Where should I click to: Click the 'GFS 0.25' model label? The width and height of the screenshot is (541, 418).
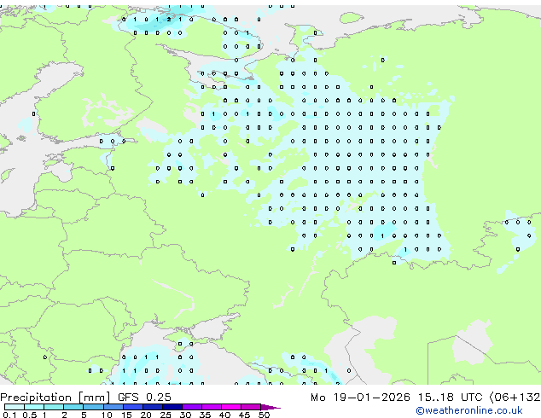coord(144,398)
